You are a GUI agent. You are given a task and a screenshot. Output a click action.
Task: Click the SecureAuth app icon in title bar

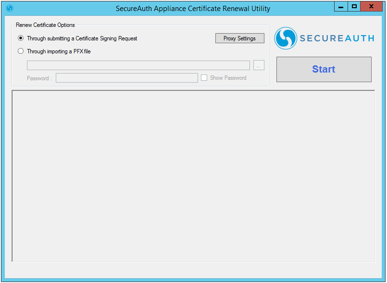click(9, 8)
